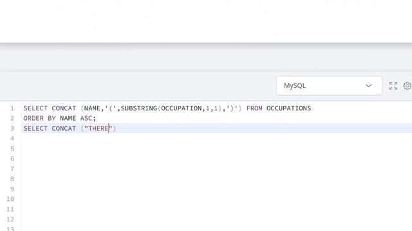Click line number 2 in gutter
This screenshot has height=231, width=412.
pyautogui.click(x=12, y=118)
